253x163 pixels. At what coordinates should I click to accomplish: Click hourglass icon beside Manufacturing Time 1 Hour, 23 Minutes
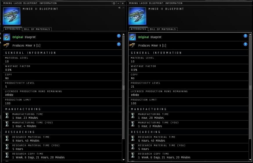click(7, 116)
